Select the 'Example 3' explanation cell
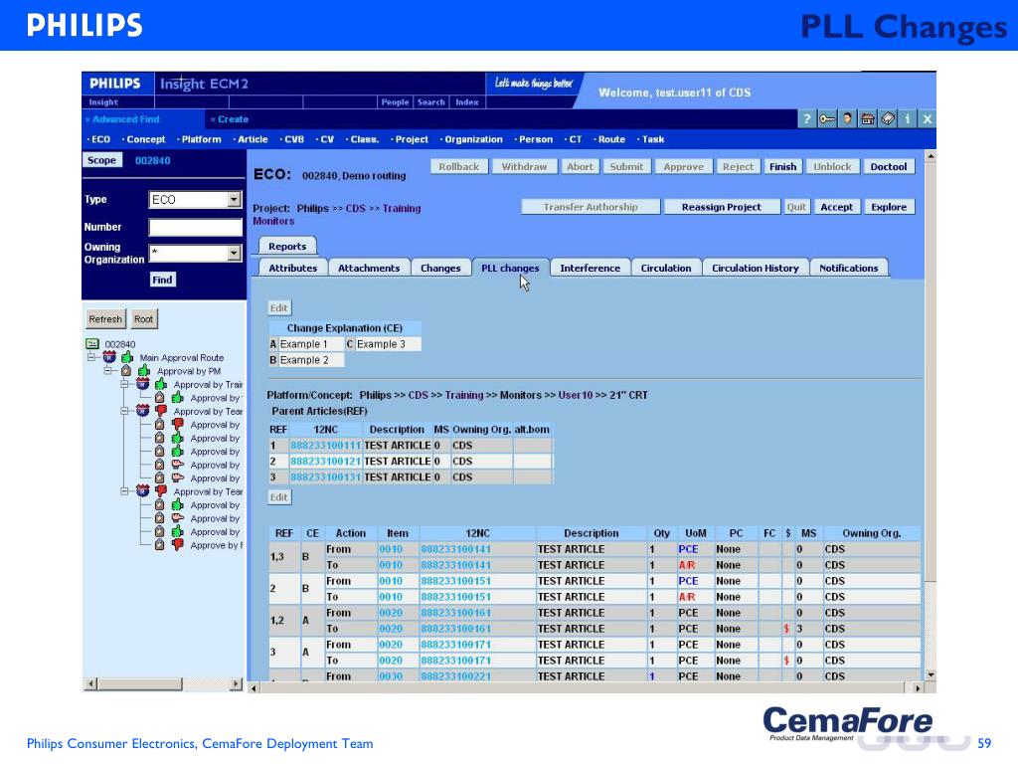Viewport: 1018px width, 764px height. coord(387,344)
